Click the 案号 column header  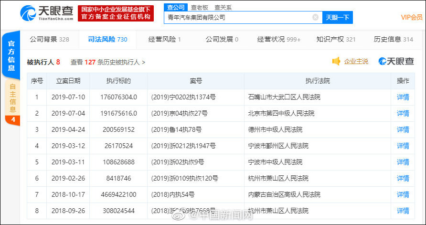click(196, 81)
